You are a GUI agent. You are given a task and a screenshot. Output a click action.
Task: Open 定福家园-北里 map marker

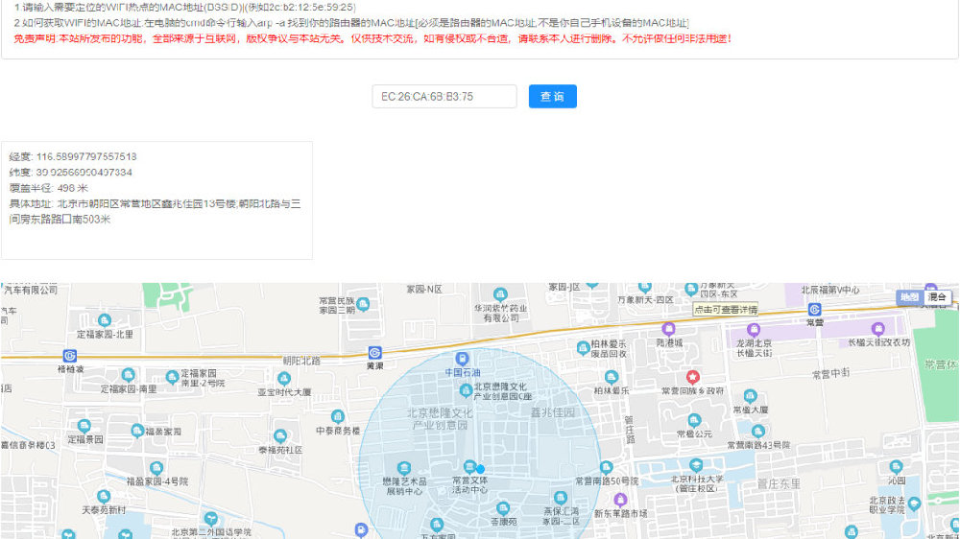click(104, 320)
